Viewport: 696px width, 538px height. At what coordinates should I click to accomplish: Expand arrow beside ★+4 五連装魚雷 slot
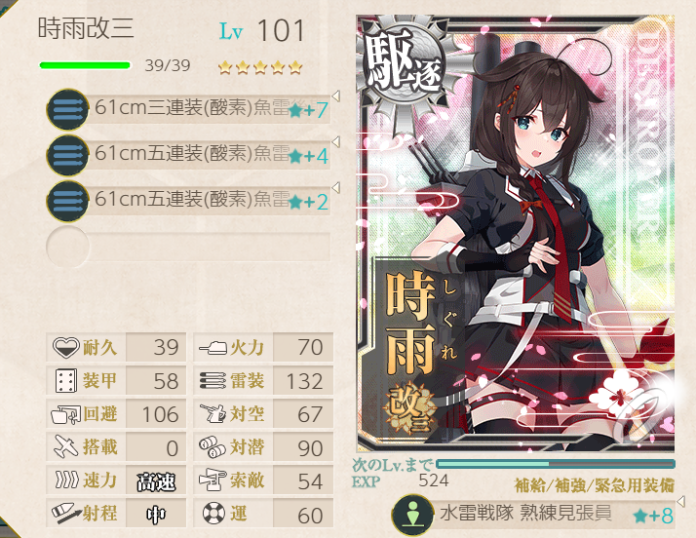tap(336, 142)
